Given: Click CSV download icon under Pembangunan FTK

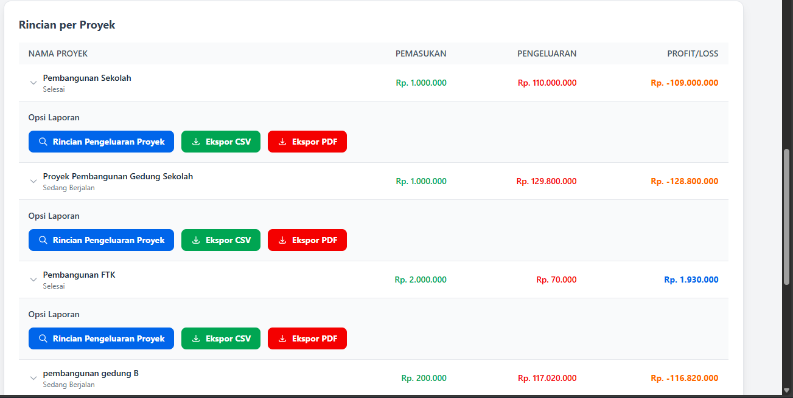Looking at the screenshot, I should point(196,338).
